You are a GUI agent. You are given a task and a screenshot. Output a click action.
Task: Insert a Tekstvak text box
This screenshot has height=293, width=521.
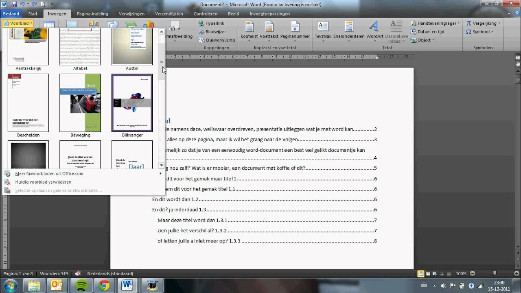pos(323,31)
